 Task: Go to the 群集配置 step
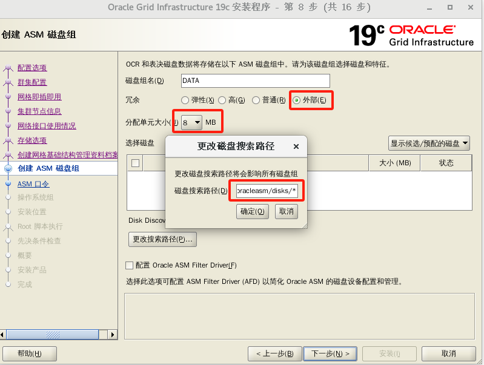point(32,82)
